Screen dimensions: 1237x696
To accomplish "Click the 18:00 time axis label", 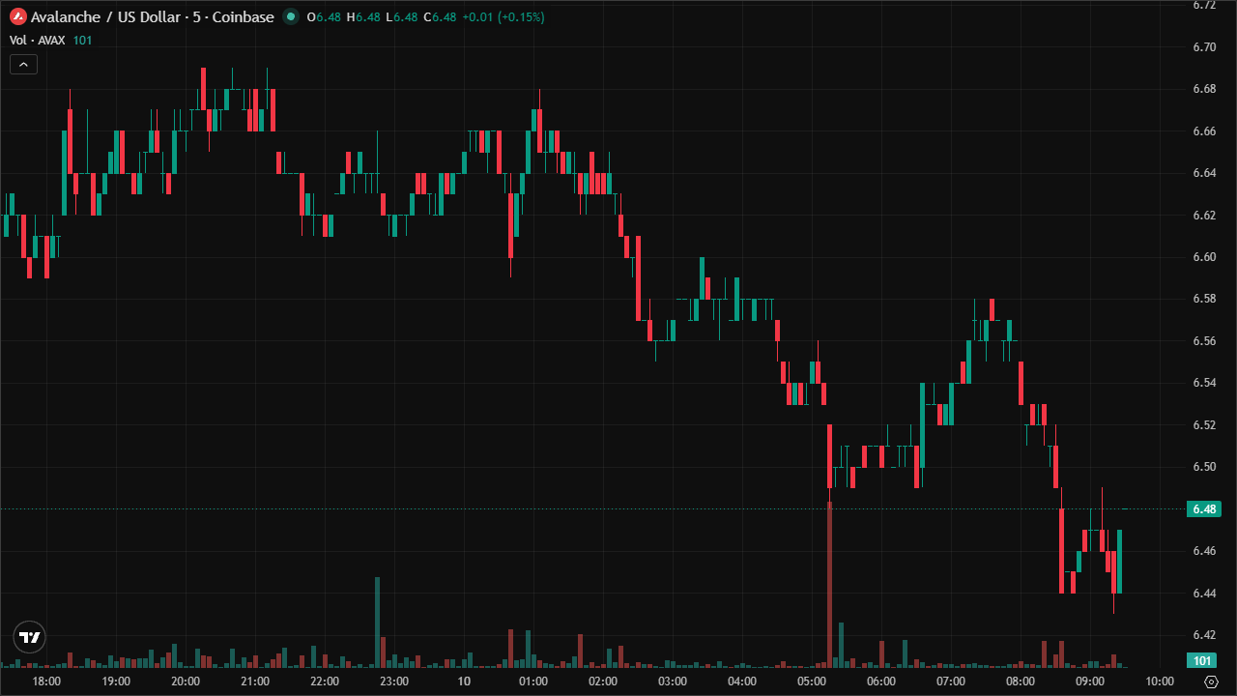I will [46, 681].
